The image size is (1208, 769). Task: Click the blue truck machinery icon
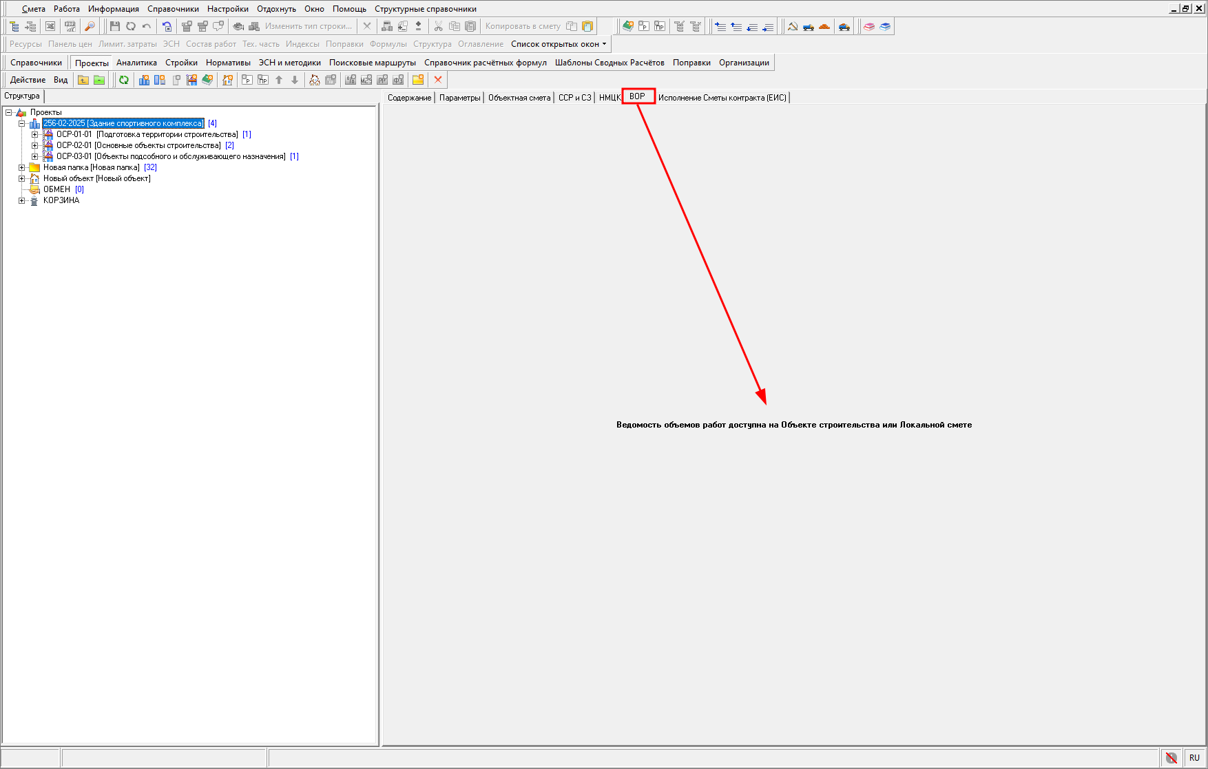click(809, 26)
